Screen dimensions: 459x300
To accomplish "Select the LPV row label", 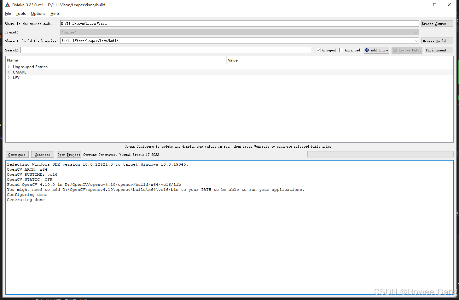I will (x=16, y=78).
